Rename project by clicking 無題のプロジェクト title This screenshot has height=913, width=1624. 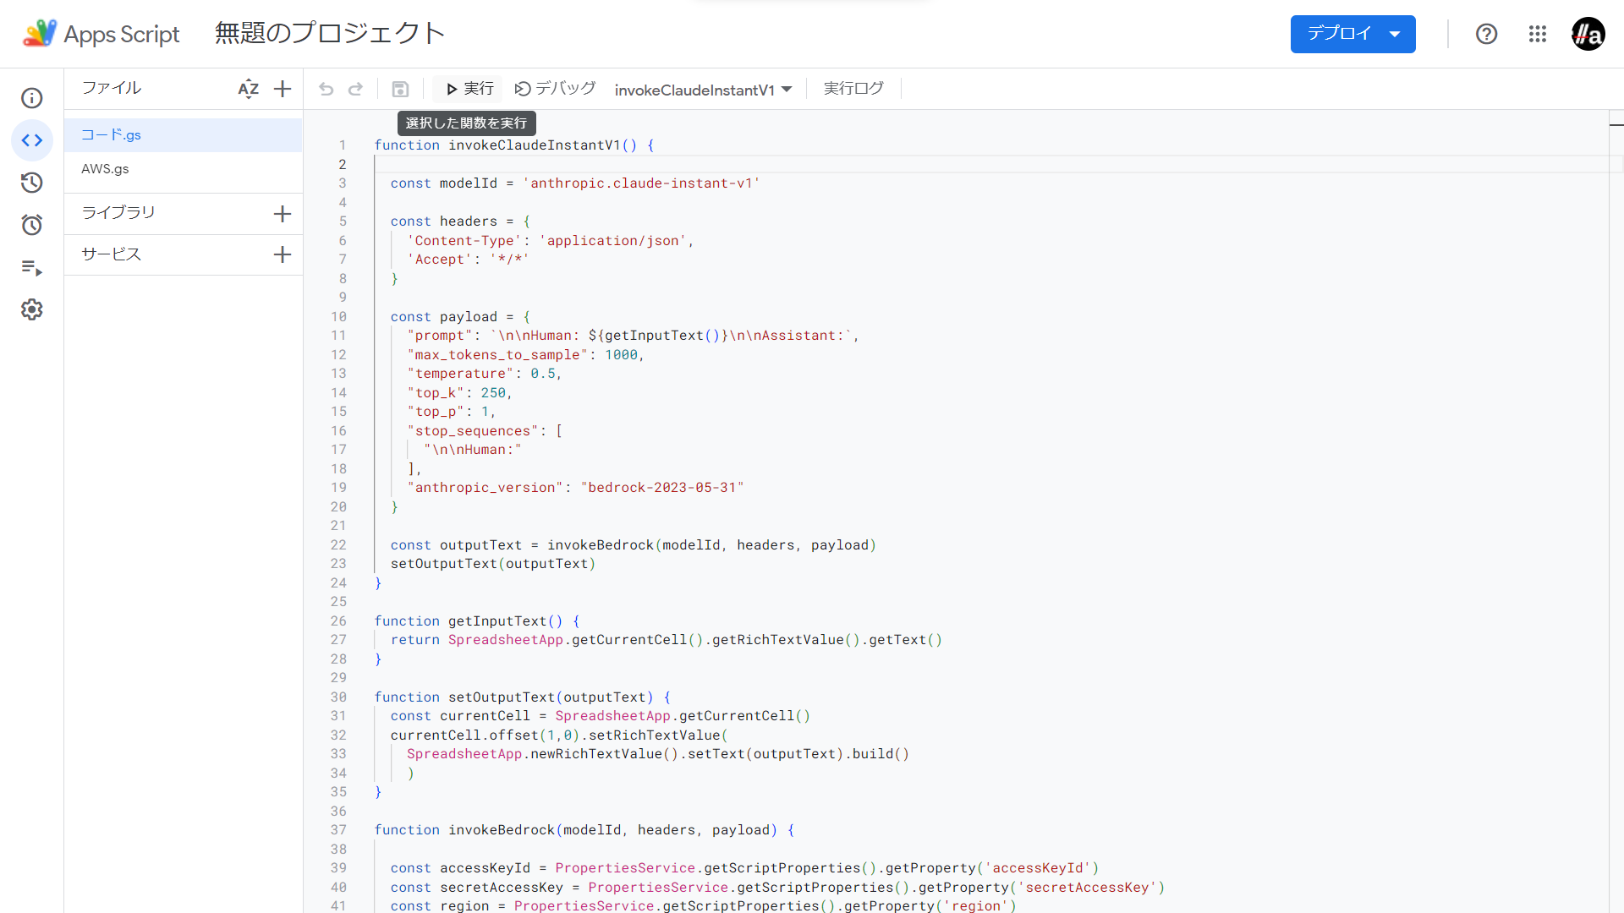(x=330, y=34)
